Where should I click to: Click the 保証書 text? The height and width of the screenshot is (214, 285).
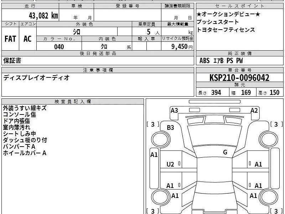point(12,61)
